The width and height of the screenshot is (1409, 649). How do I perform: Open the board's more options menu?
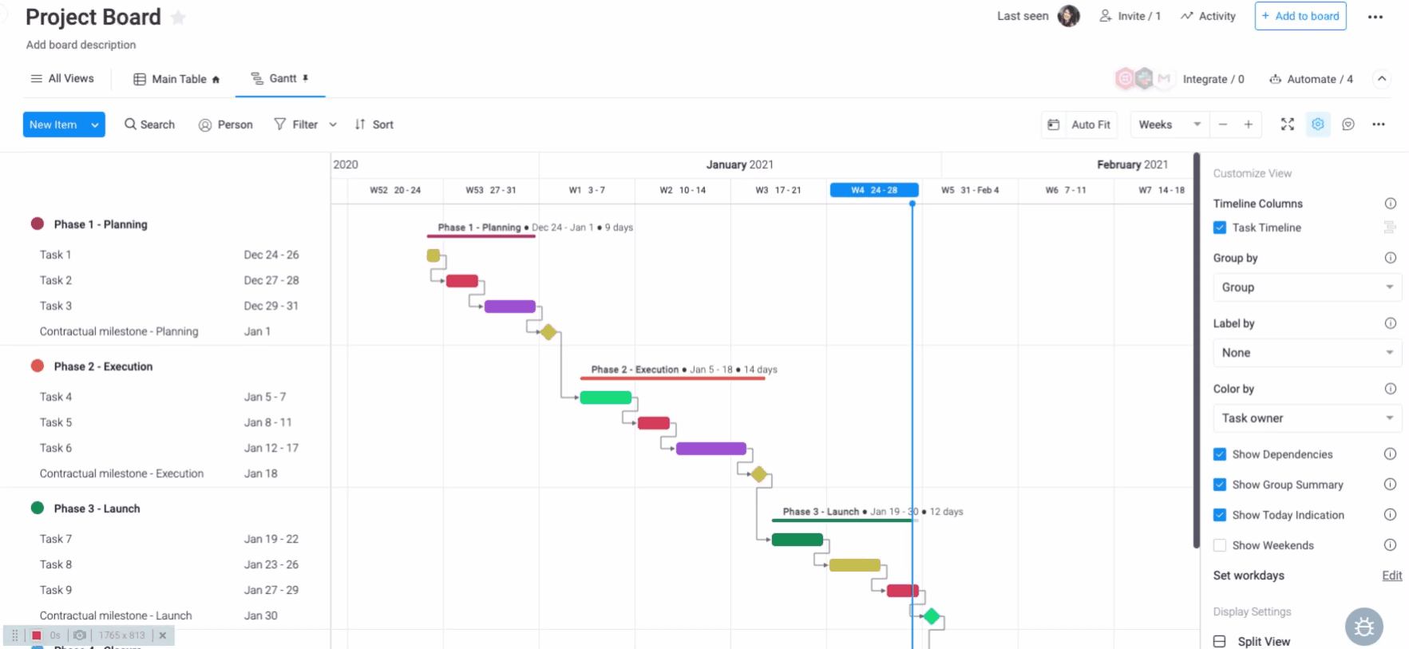[1375, 17]
